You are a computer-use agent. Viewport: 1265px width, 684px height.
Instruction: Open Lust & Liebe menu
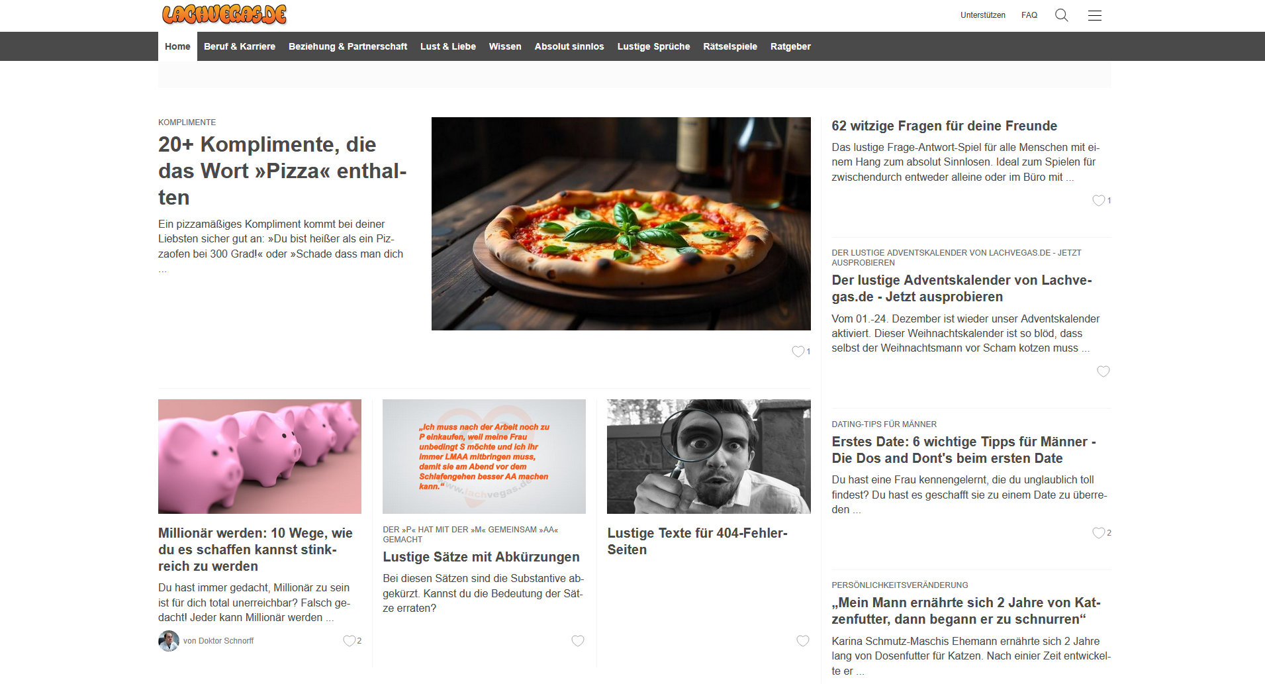[x=448, y=46]
